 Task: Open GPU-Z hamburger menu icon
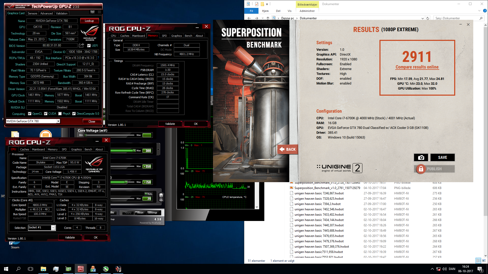(x=99, y=12)
